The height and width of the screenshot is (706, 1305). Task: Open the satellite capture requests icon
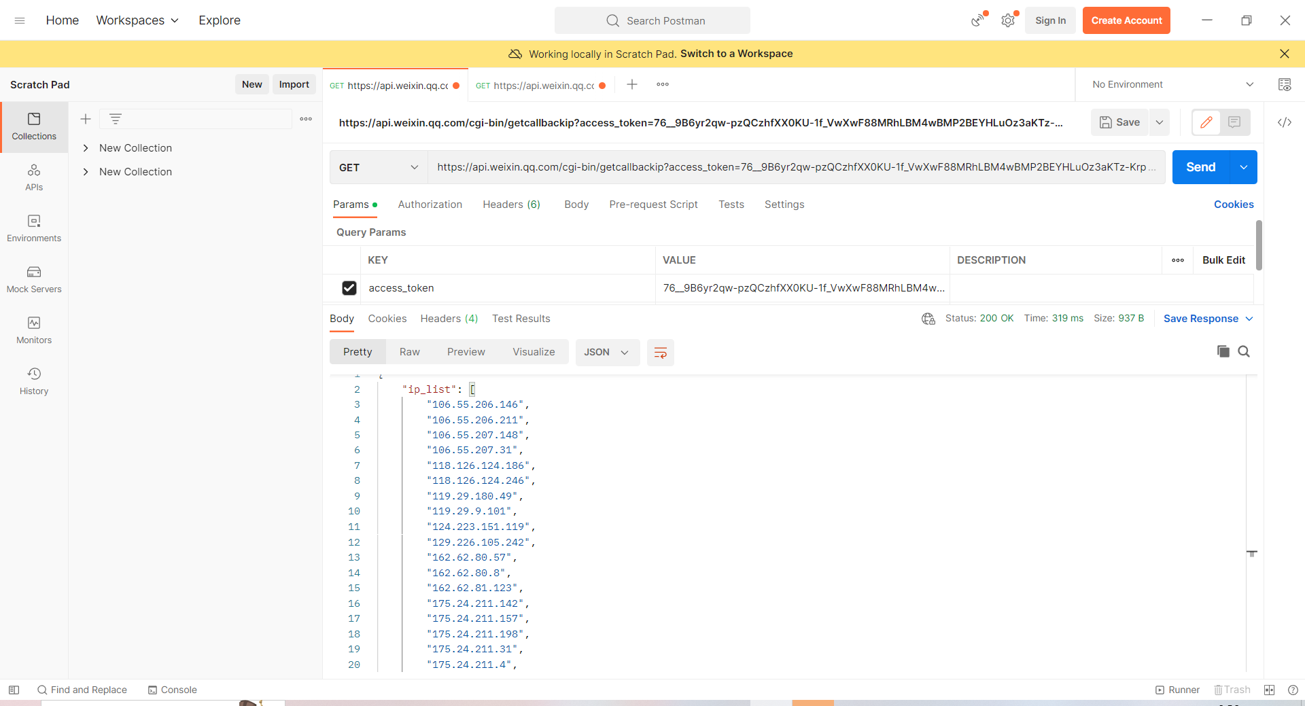coord(978,20)
